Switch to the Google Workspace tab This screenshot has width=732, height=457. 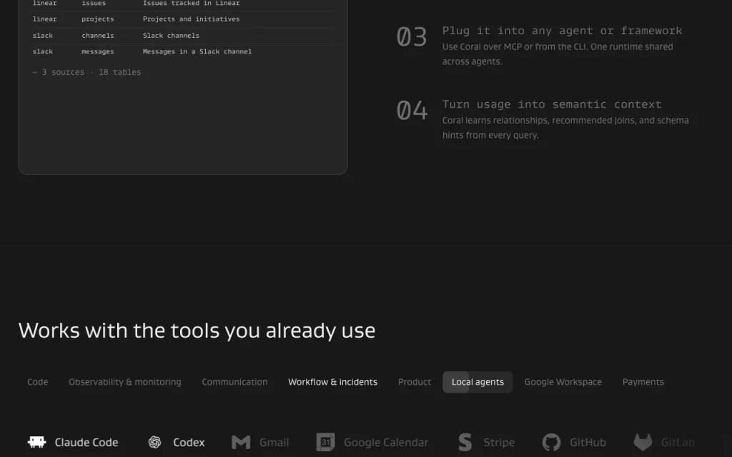[x=563, y=382]
